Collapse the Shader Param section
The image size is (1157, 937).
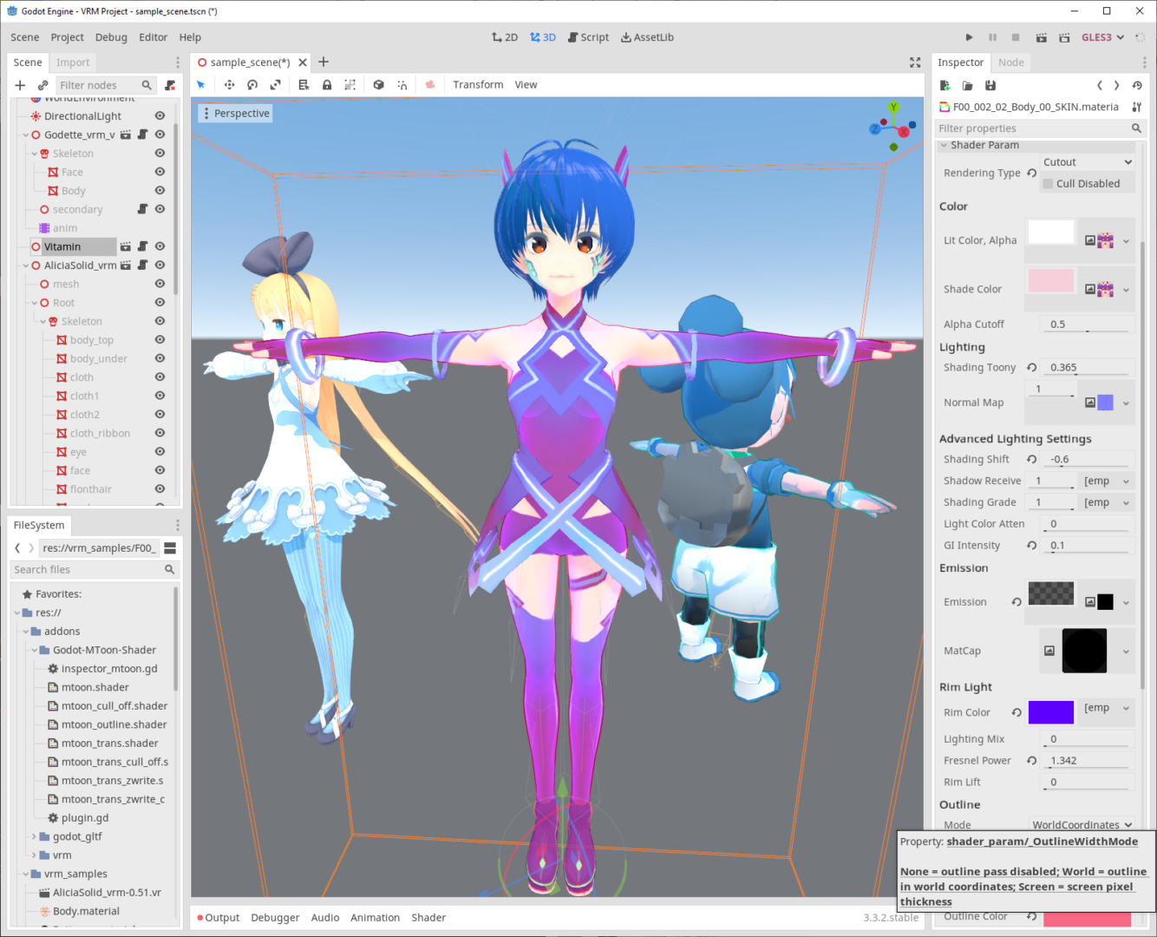(x=944, y=145)
